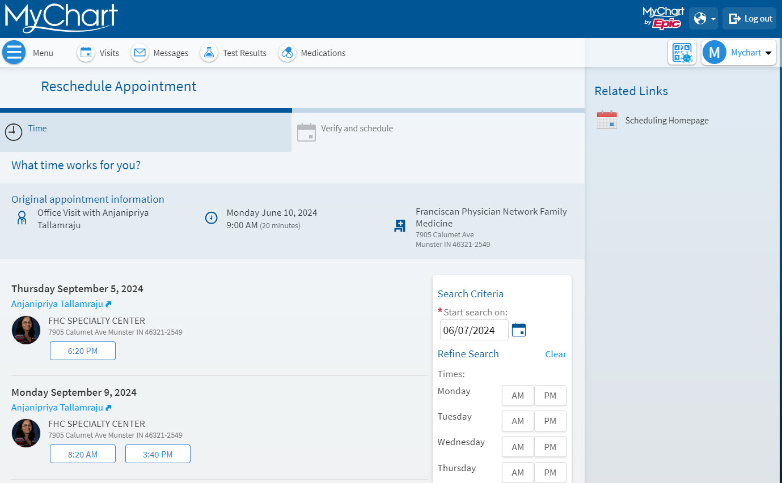The width and height of the screenshot is (782, 483).
Task: Click the MyChart by Epic logo
Action: tap(663, 18)
